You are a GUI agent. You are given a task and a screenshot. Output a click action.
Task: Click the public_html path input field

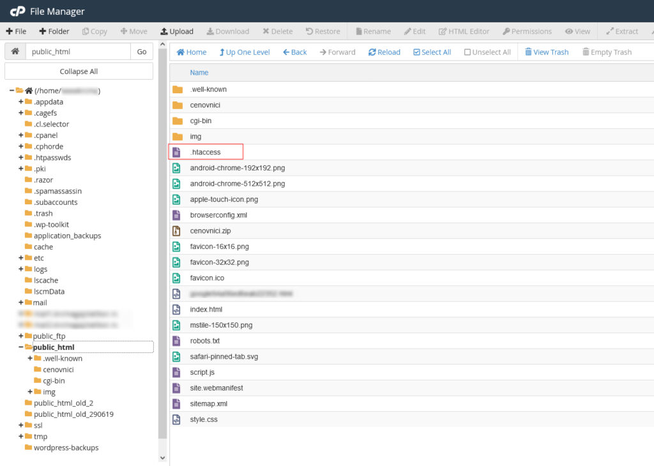pos(78,52)
